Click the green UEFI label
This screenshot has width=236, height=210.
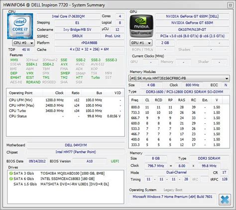point(115,161)
